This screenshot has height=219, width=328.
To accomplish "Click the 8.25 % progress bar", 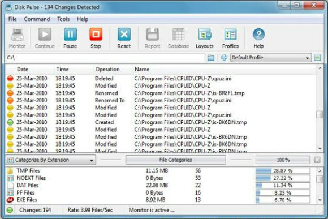I will coord(283,193).
